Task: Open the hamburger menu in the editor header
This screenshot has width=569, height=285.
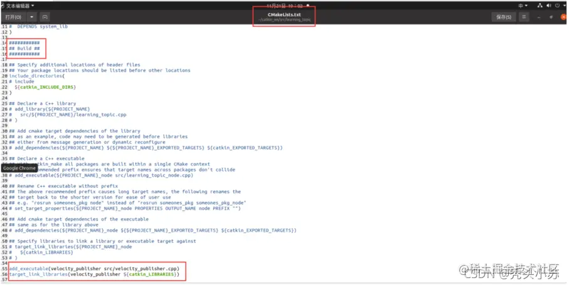Action: [x=524, y=17]
